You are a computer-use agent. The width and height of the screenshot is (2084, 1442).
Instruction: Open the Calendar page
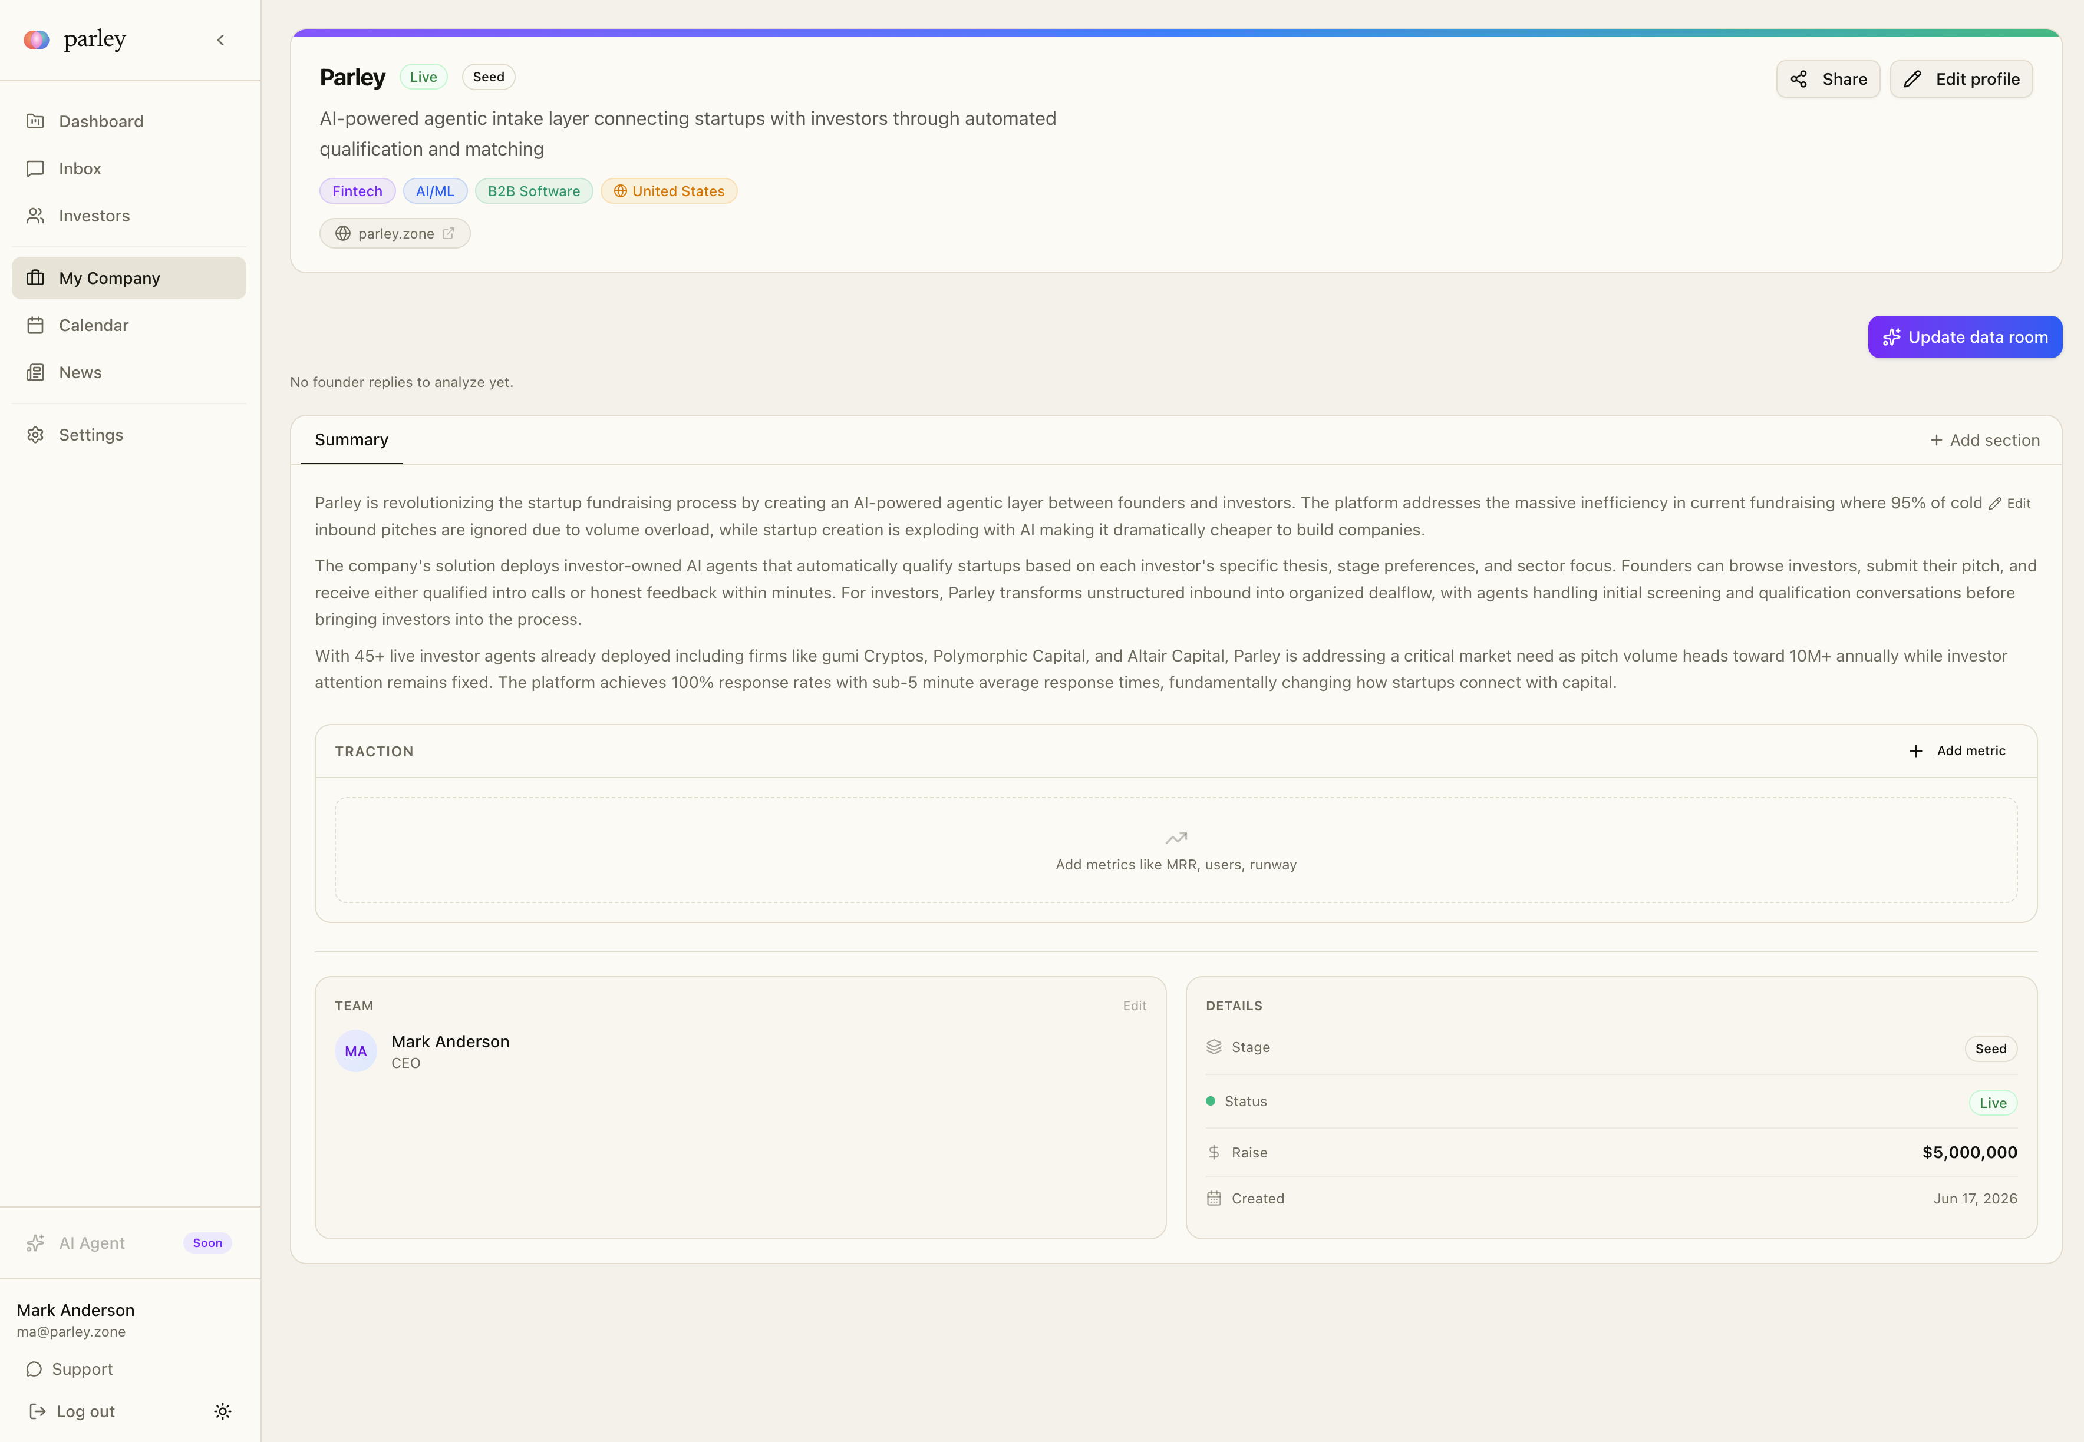[x=128, y=325]
